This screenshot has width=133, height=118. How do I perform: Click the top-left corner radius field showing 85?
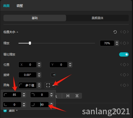pyautogui.click(x=12, y=95)
